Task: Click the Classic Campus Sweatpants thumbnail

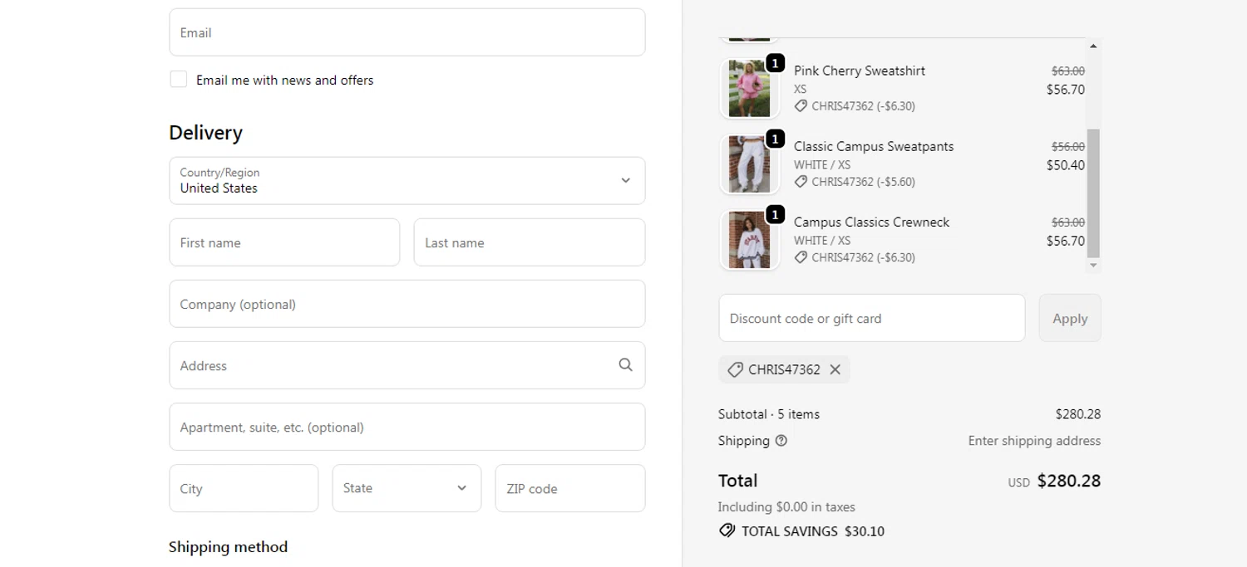Action: coord(749,164)
